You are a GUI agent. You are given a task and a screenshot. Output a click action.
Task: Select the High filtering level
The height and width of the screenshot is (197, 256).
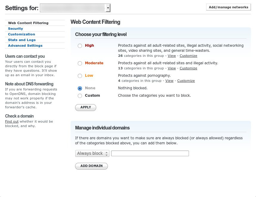80,46
